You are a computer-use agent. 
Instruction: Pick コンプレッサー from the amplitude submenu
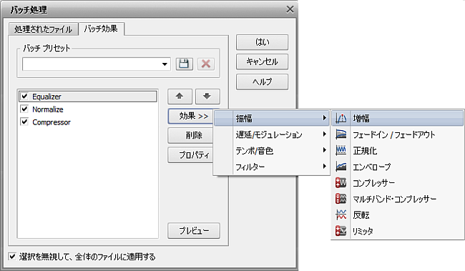coord(397,182)
